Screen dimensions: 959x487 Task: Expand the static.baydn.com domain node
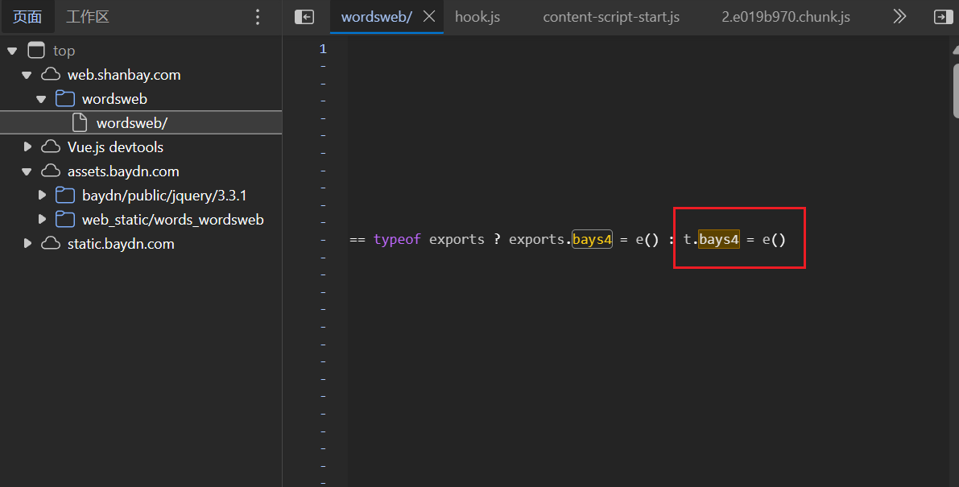coord(27,244)
